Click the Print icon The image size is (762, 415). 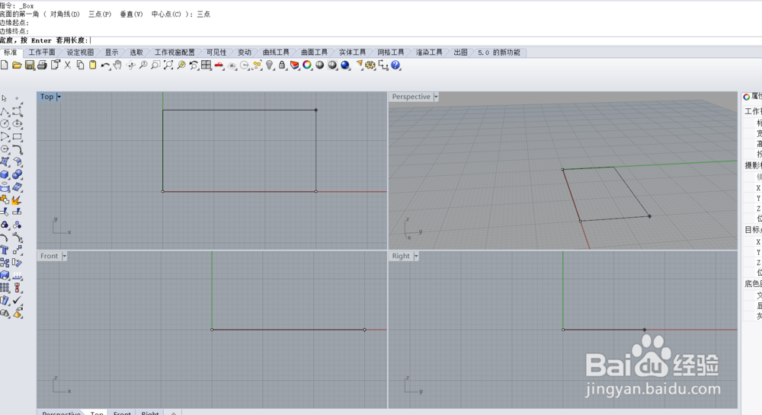42,65
